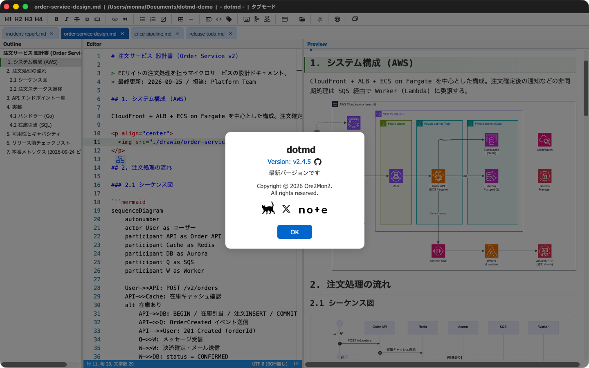Click the outline root 注文サービス 設計書
This screenshot has width=589, height=368.
point(41,53)
